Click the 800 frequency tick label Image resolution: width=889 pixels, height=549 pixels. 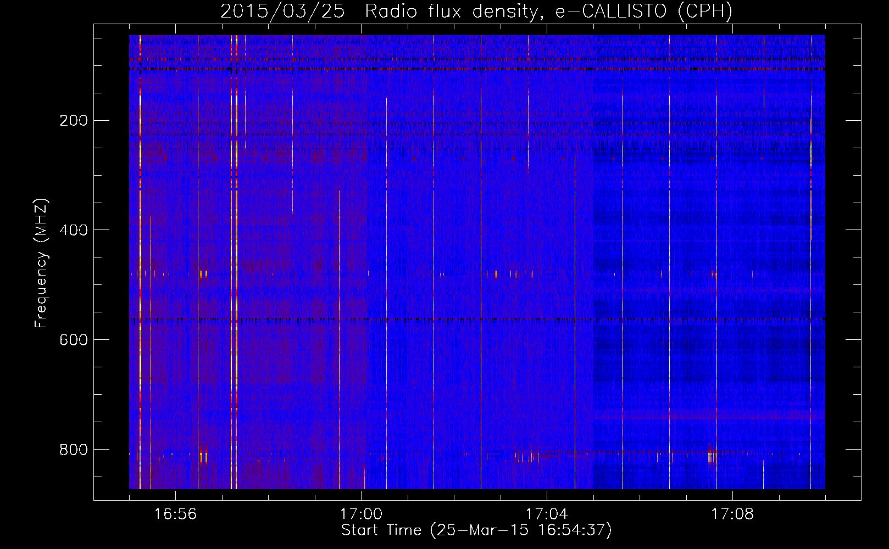(x=73, y=450)
